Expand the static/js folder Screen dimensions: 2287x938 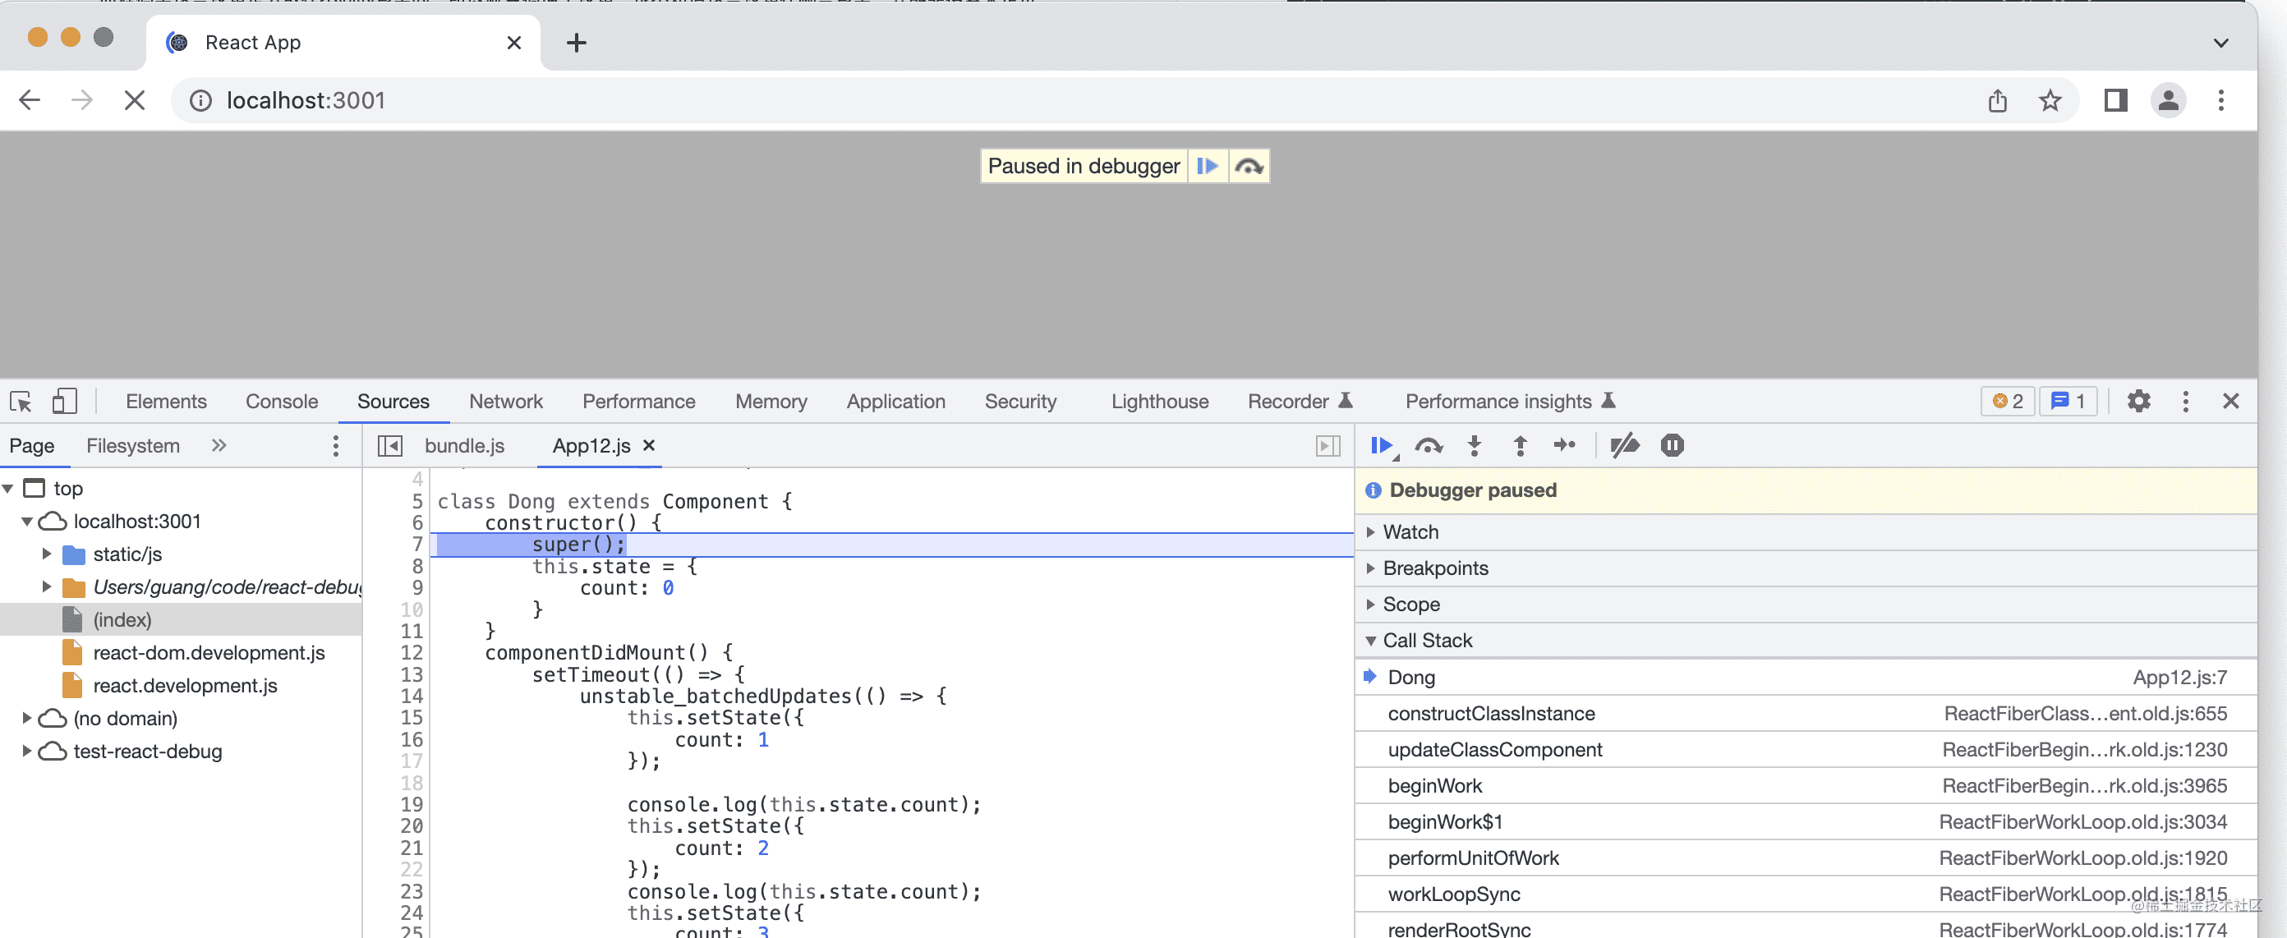click(x=47, y=554)
